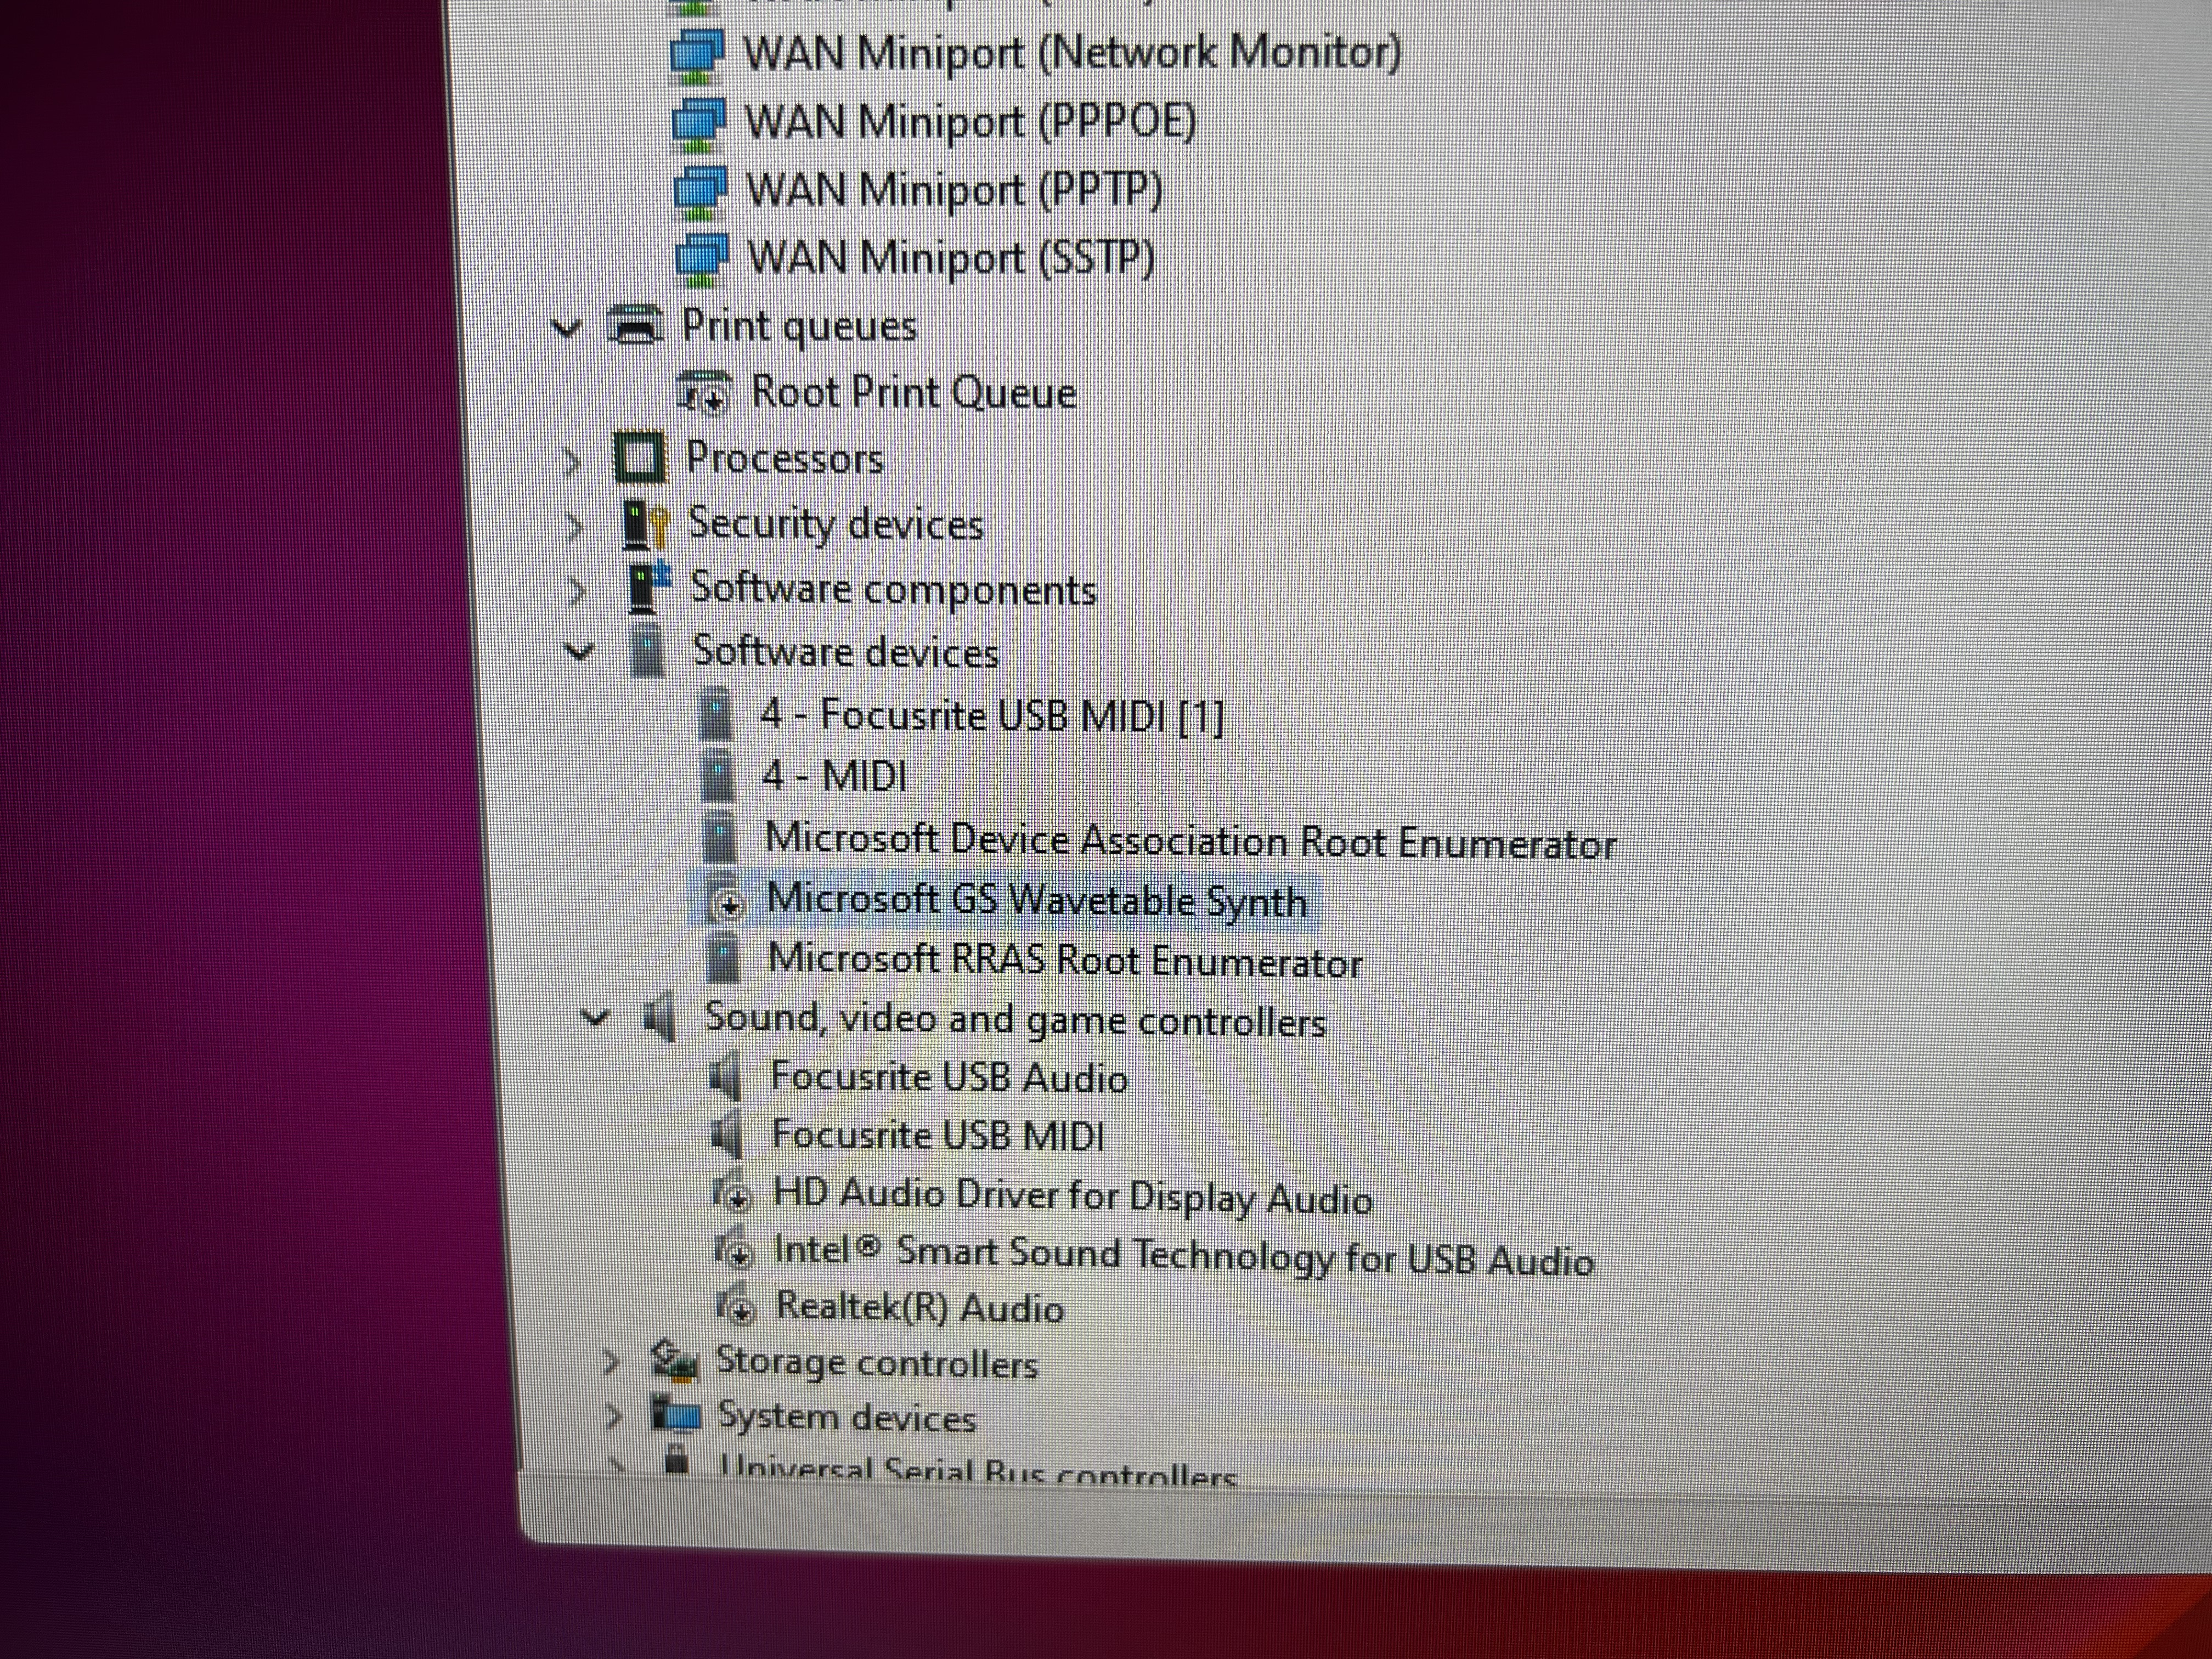
Task: Select Microsoft GS Wavetable Synth
Action: click(1037, 900)
